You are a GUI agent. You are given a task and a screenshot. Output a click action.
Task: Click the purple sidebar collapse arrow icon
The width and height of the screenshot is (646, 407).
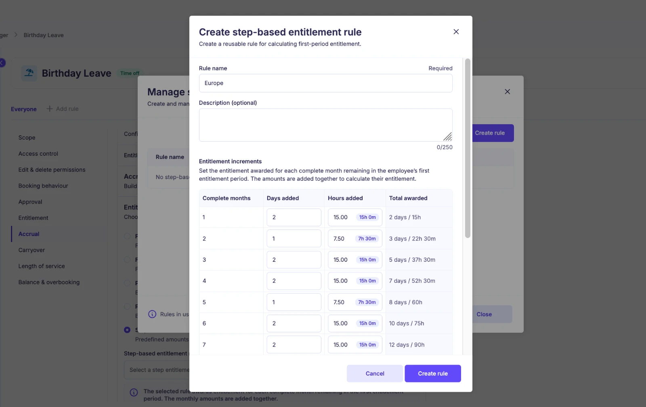(2, 63)
